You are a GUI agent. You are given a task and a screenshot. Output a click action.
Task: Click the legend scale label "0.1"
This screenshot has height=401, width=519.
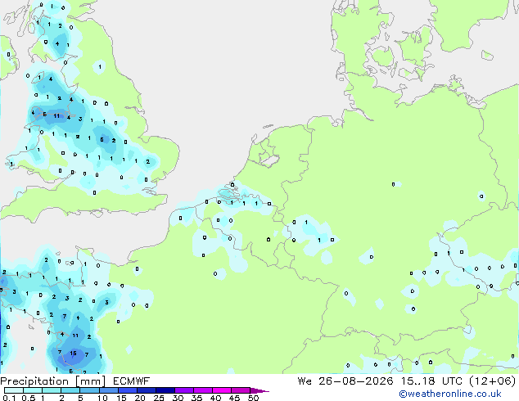pos(10,398)
